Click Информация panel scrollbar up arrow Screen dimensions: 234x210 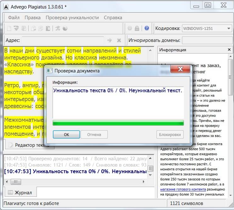click(231, 56)
